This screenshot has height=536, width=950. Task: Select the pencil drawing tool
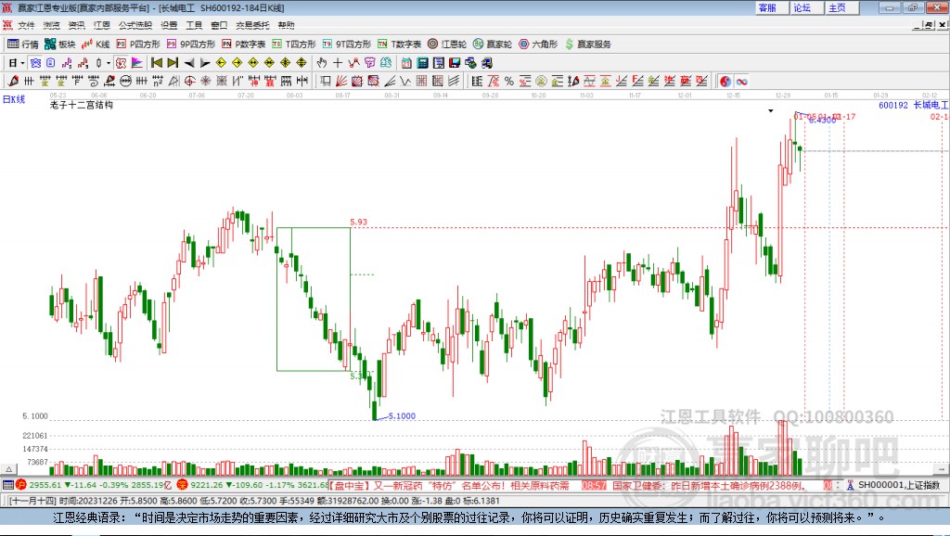[x=13, y=81]
